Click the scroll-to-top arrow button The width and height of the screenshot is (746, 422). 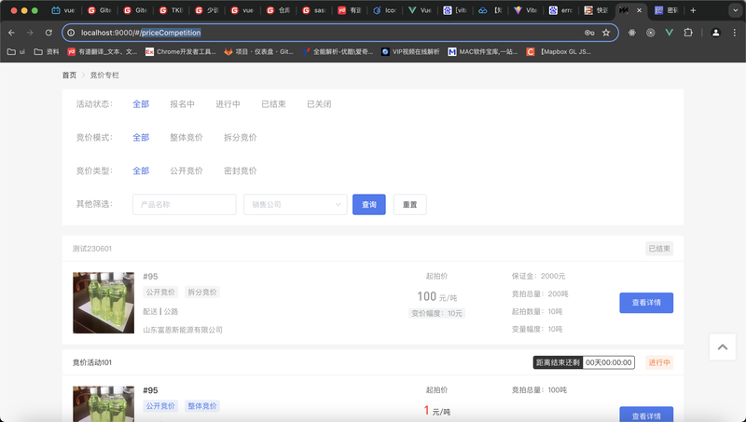click(723, 347)
